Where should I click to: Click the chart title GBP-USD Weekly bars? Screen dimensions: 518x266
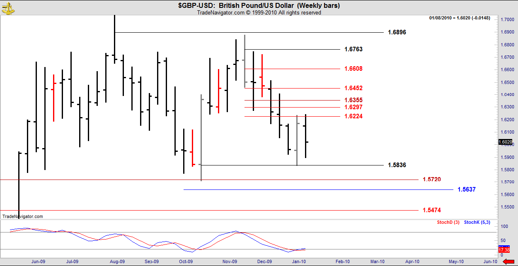point(259,5)
